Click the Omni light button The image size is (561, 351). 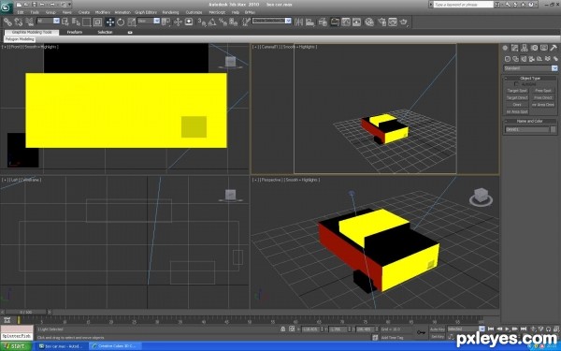pyautogui.click(x=517, y=105)
